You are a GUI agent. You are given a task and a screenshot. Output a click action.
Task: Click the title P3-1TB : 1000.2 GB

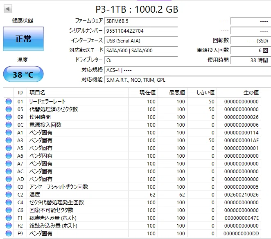pyautogui.click(x=137, y=9)
